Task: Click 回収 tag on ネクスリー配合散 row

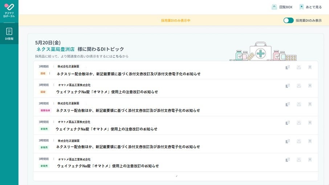Action: tap(43, 74)
